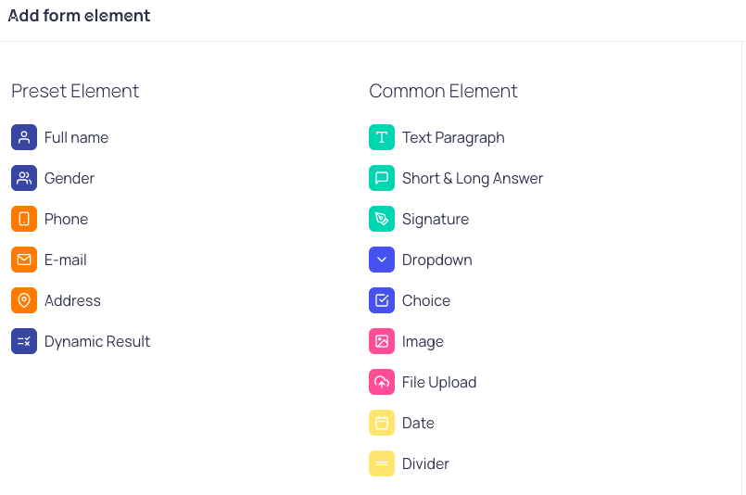Select the Dynamic Result formula icon
Image resolution: width=746 pixels, height=495 pixels.
[24, 341]
